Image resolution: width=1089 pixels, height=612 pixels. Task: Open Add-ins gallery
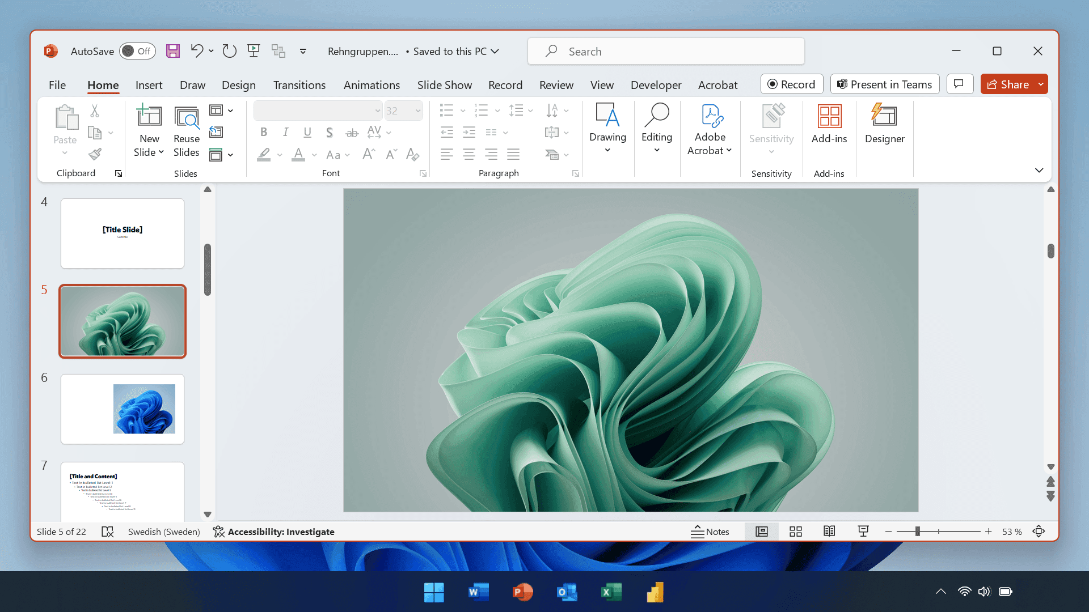tap(829, 124)
